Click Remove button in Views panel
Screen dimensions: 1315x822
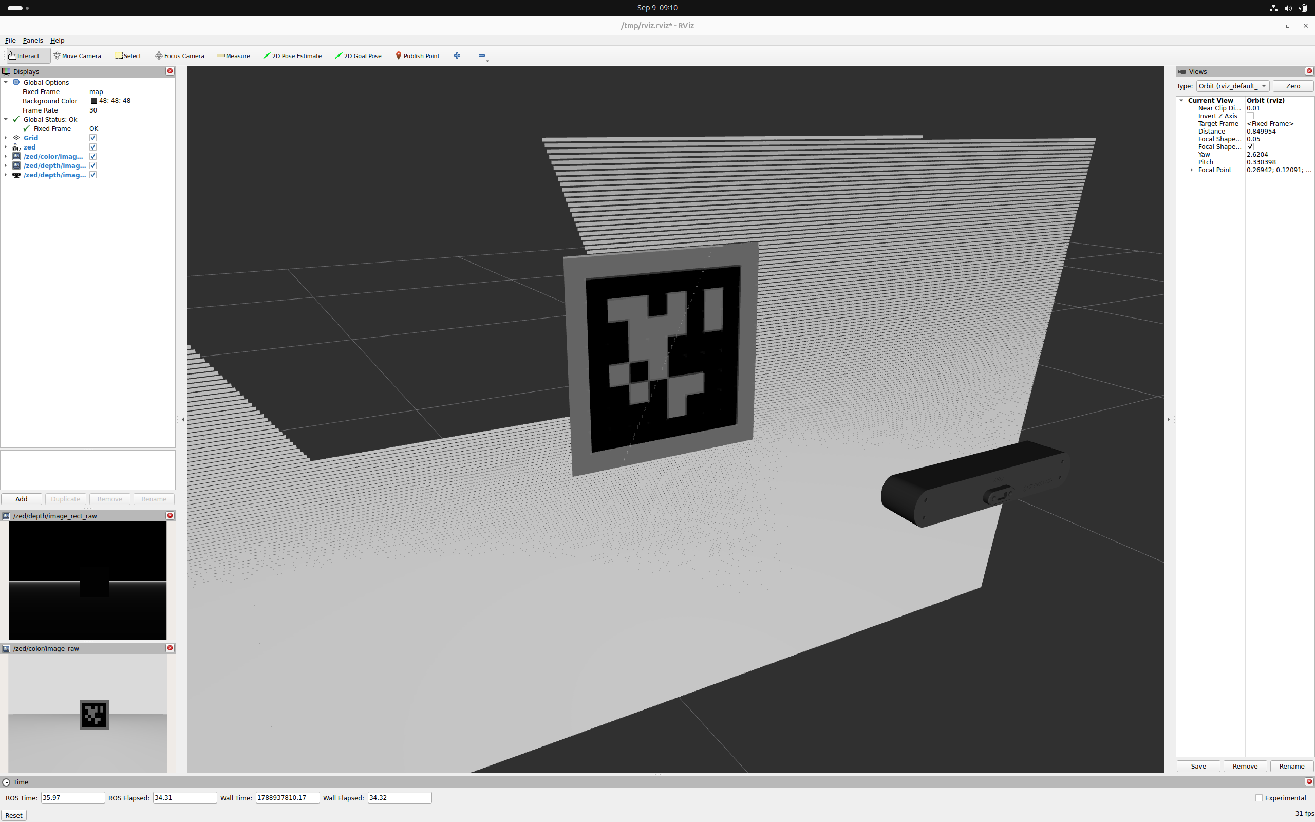coord(1245,766)
